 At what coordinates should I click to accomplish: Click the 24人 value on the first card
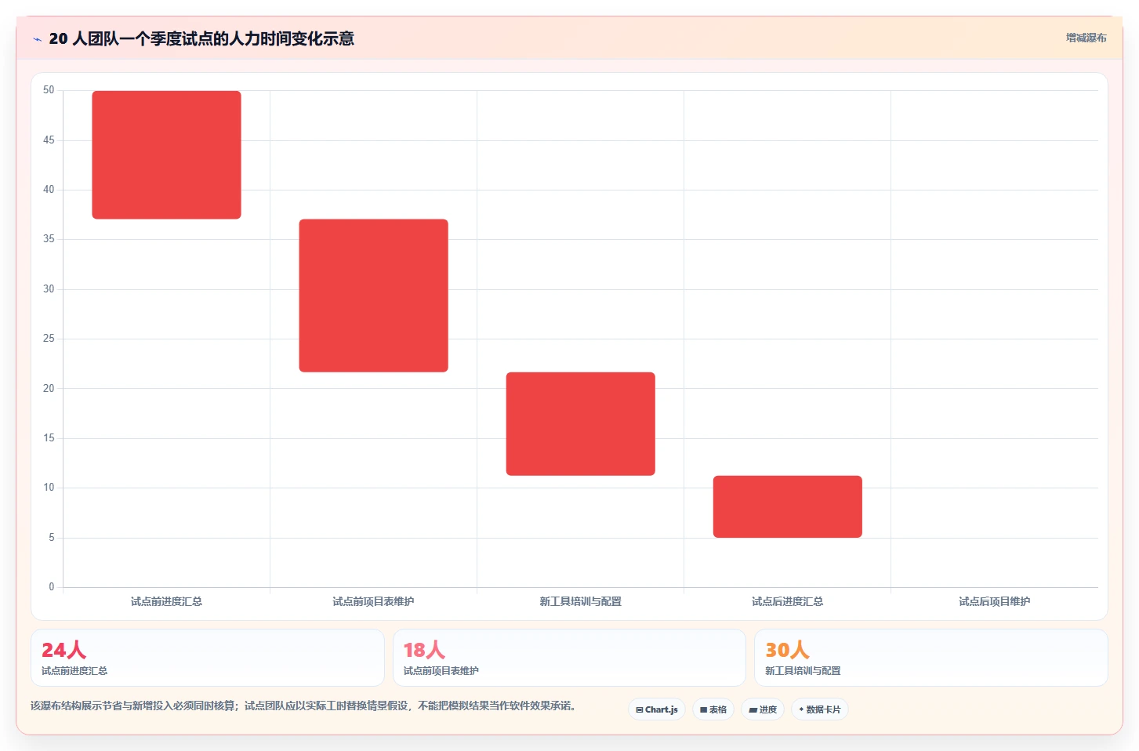point(63,650)
